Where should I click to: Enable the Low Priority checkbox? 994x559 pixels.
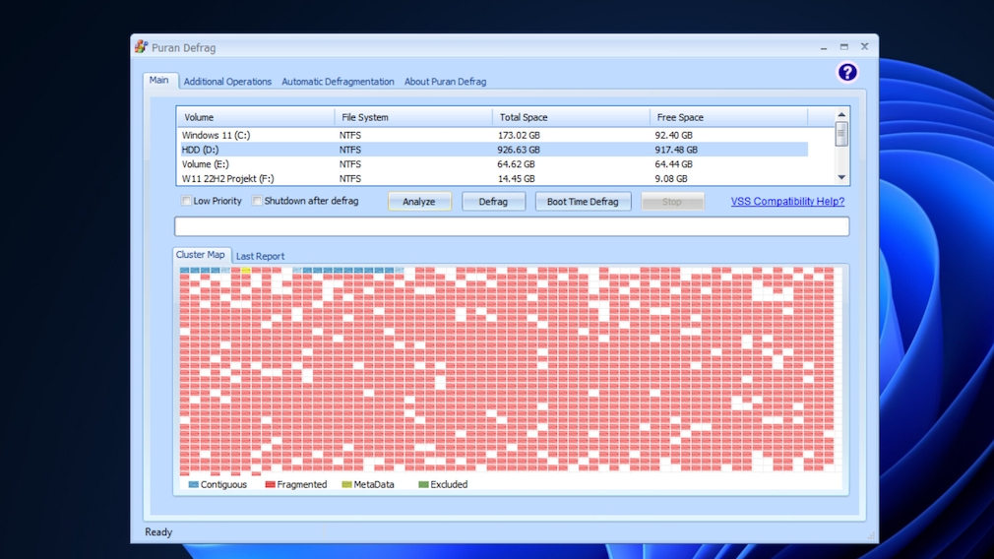click(186, 202)
